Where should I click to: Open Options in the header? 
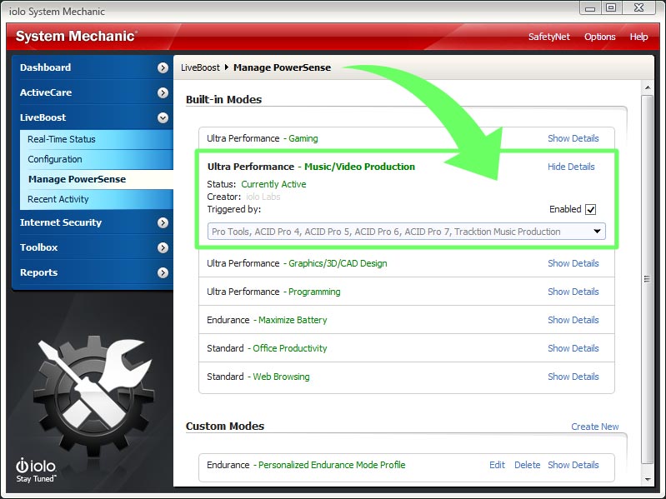click(x=600, y=37)
